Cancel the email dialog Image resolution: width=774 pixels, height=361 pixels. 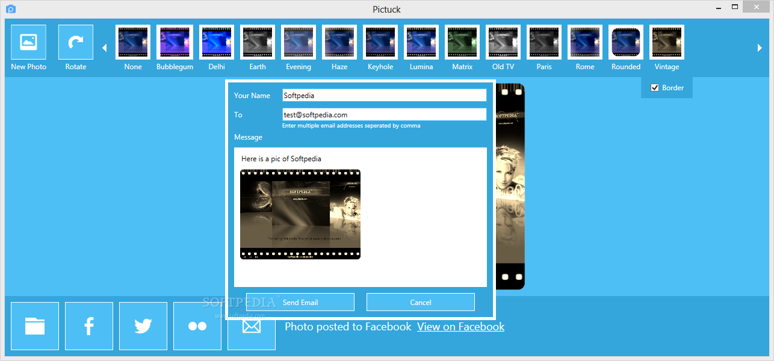point(421,302)
